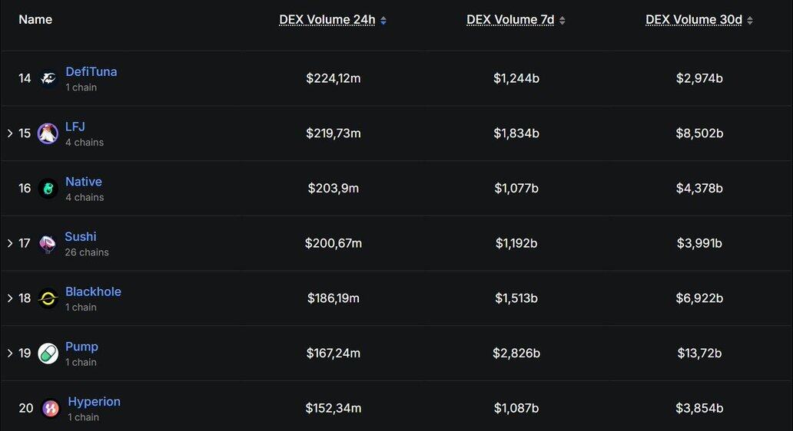Click the Native protocol logo icon

[x=48, y=189]
